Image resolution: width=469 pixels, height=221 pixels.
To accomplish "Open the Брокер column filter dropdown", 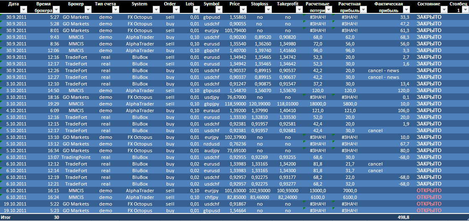I will click(x=88, y=10).
